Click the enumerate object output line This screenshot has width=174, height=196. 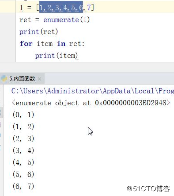(x=91, y=103)
